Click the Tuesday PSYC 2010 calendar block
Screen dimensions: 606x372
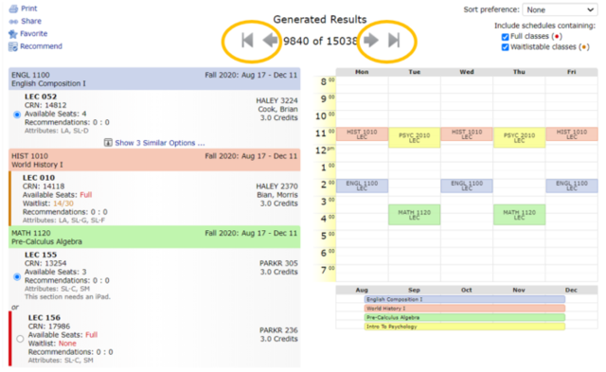tap(415, 138)
